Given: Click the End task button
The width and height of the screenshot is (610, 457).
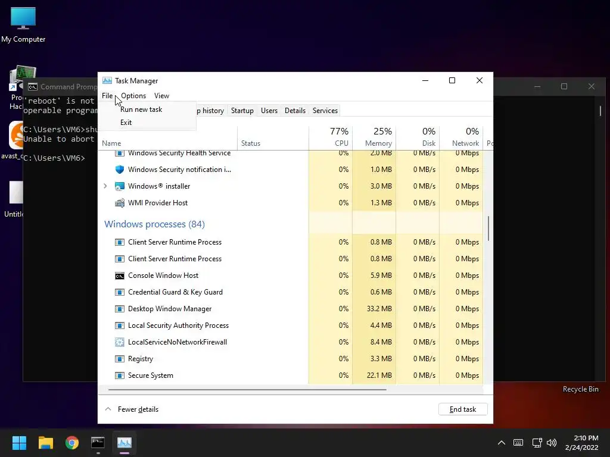Looking at the screenshot, I should pyautogui.click(x=462, y=409).
